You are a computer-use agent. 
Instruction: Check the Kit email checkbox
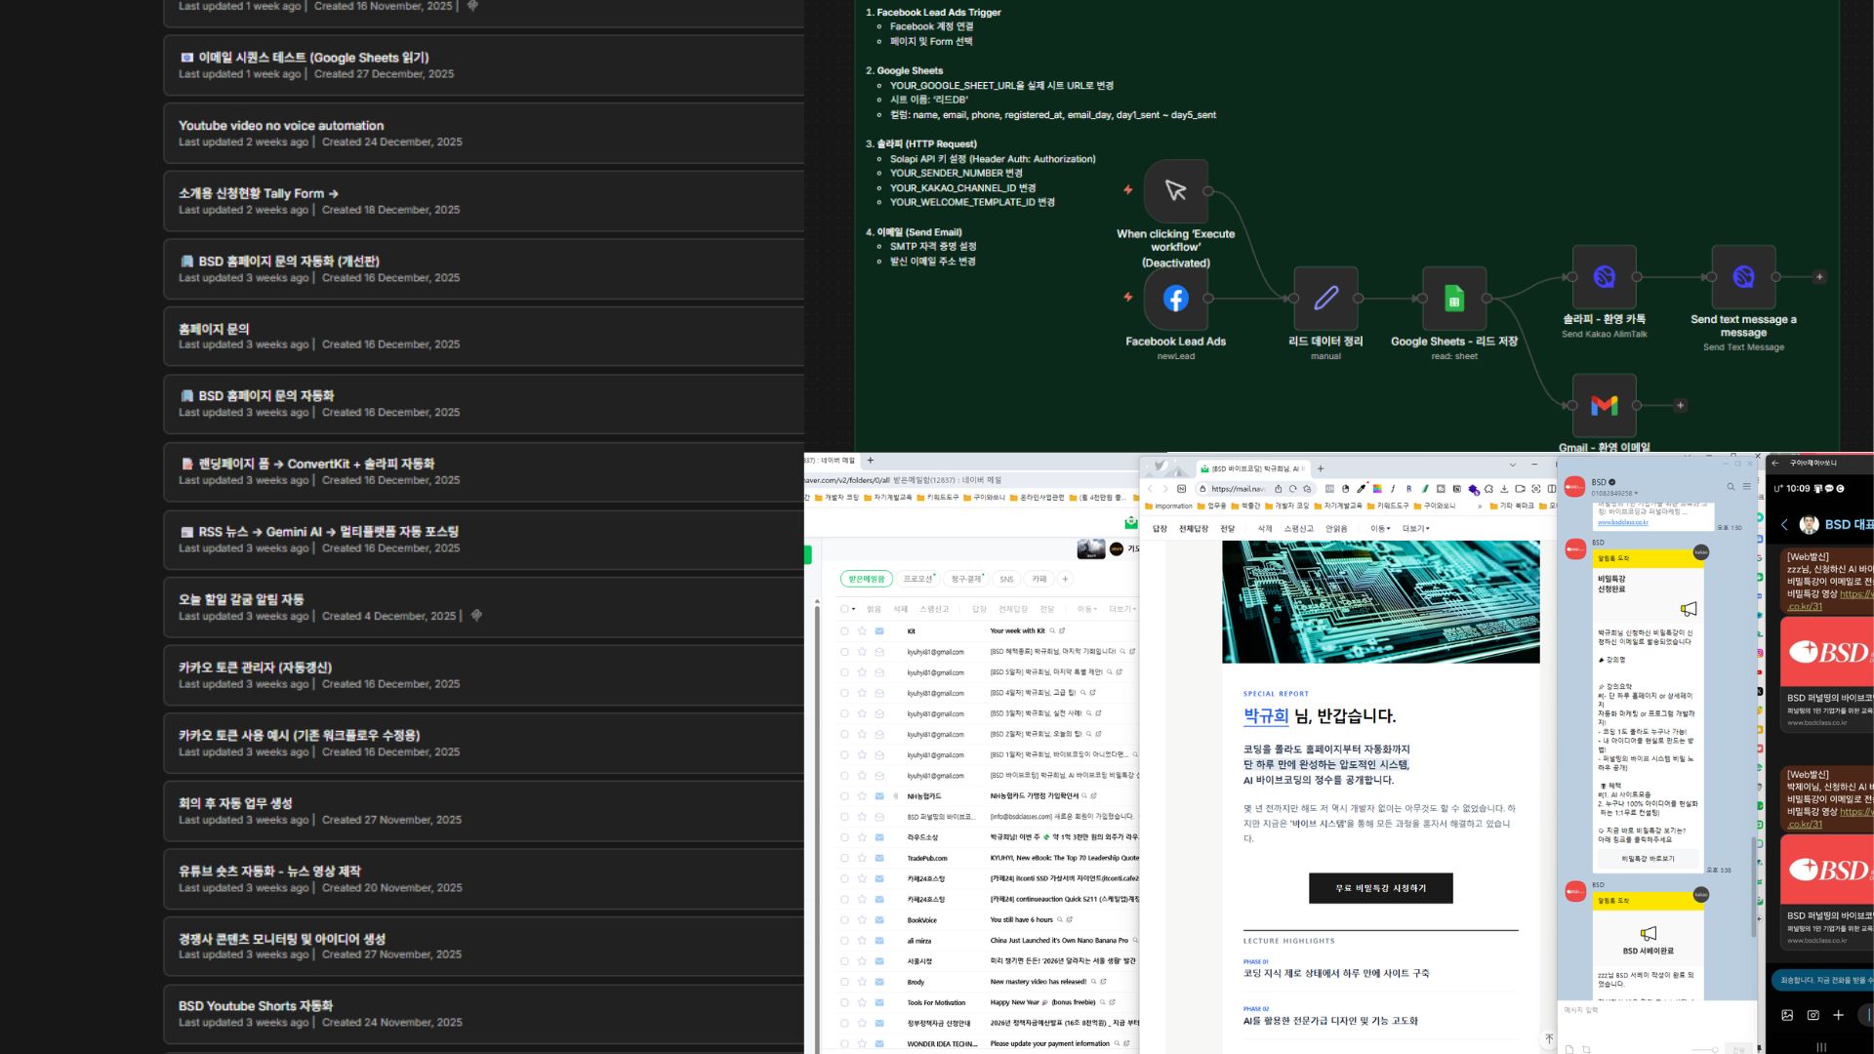[844, 630]
